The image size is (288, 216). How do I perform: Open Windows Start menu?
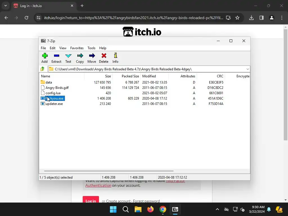(x=113, y=209)
